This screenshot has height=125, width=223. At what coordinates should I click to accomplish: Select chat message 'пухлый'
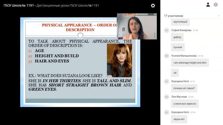click(x=178, y=47)
